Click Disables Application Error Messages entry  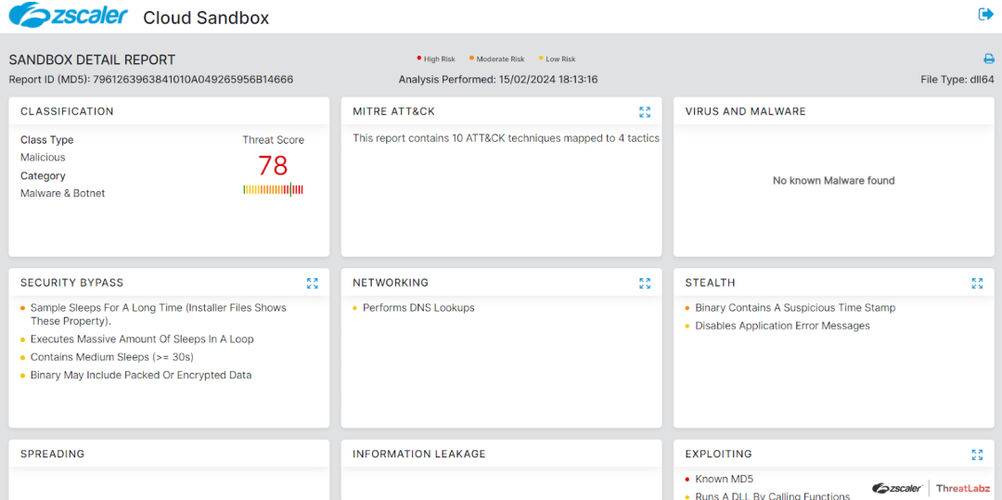pos(782,327)
